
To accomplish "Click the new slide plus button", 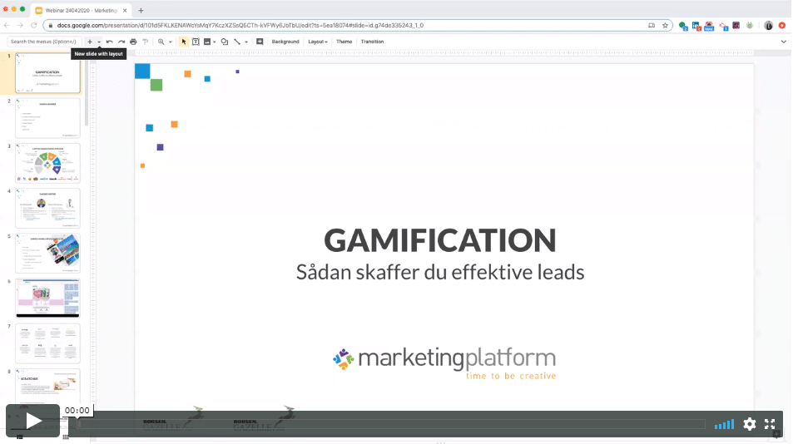I will pos(90,42).
